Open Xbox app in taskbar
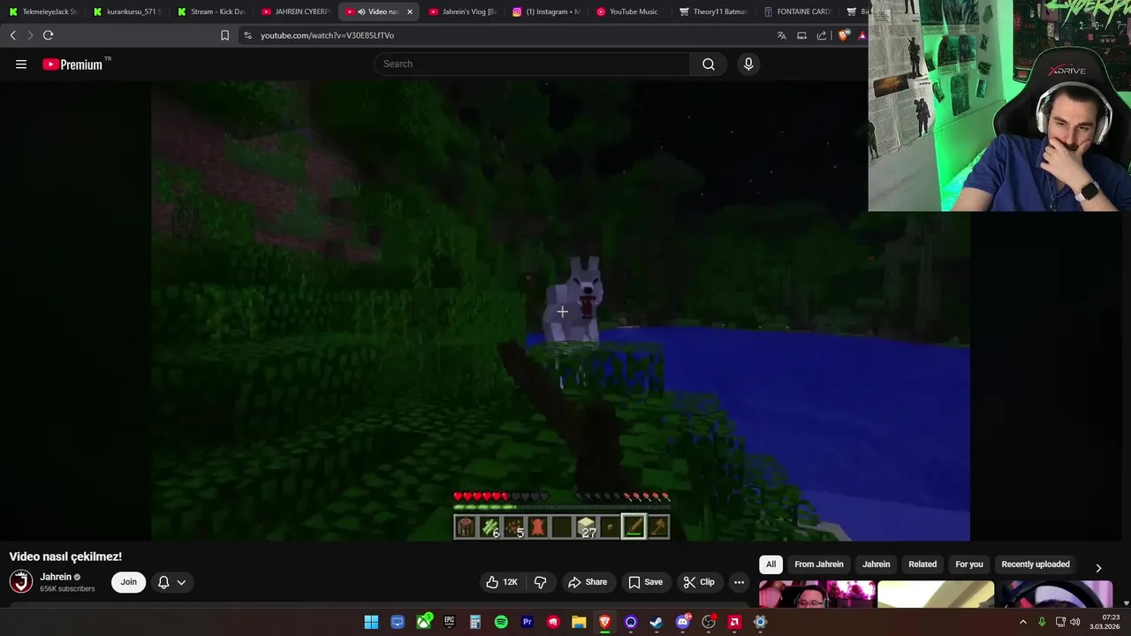This screenshot has height=636, width=1131. 424,622
